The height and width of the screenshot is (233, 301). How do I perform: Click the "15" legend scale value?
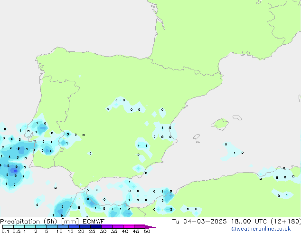point(70,231)
